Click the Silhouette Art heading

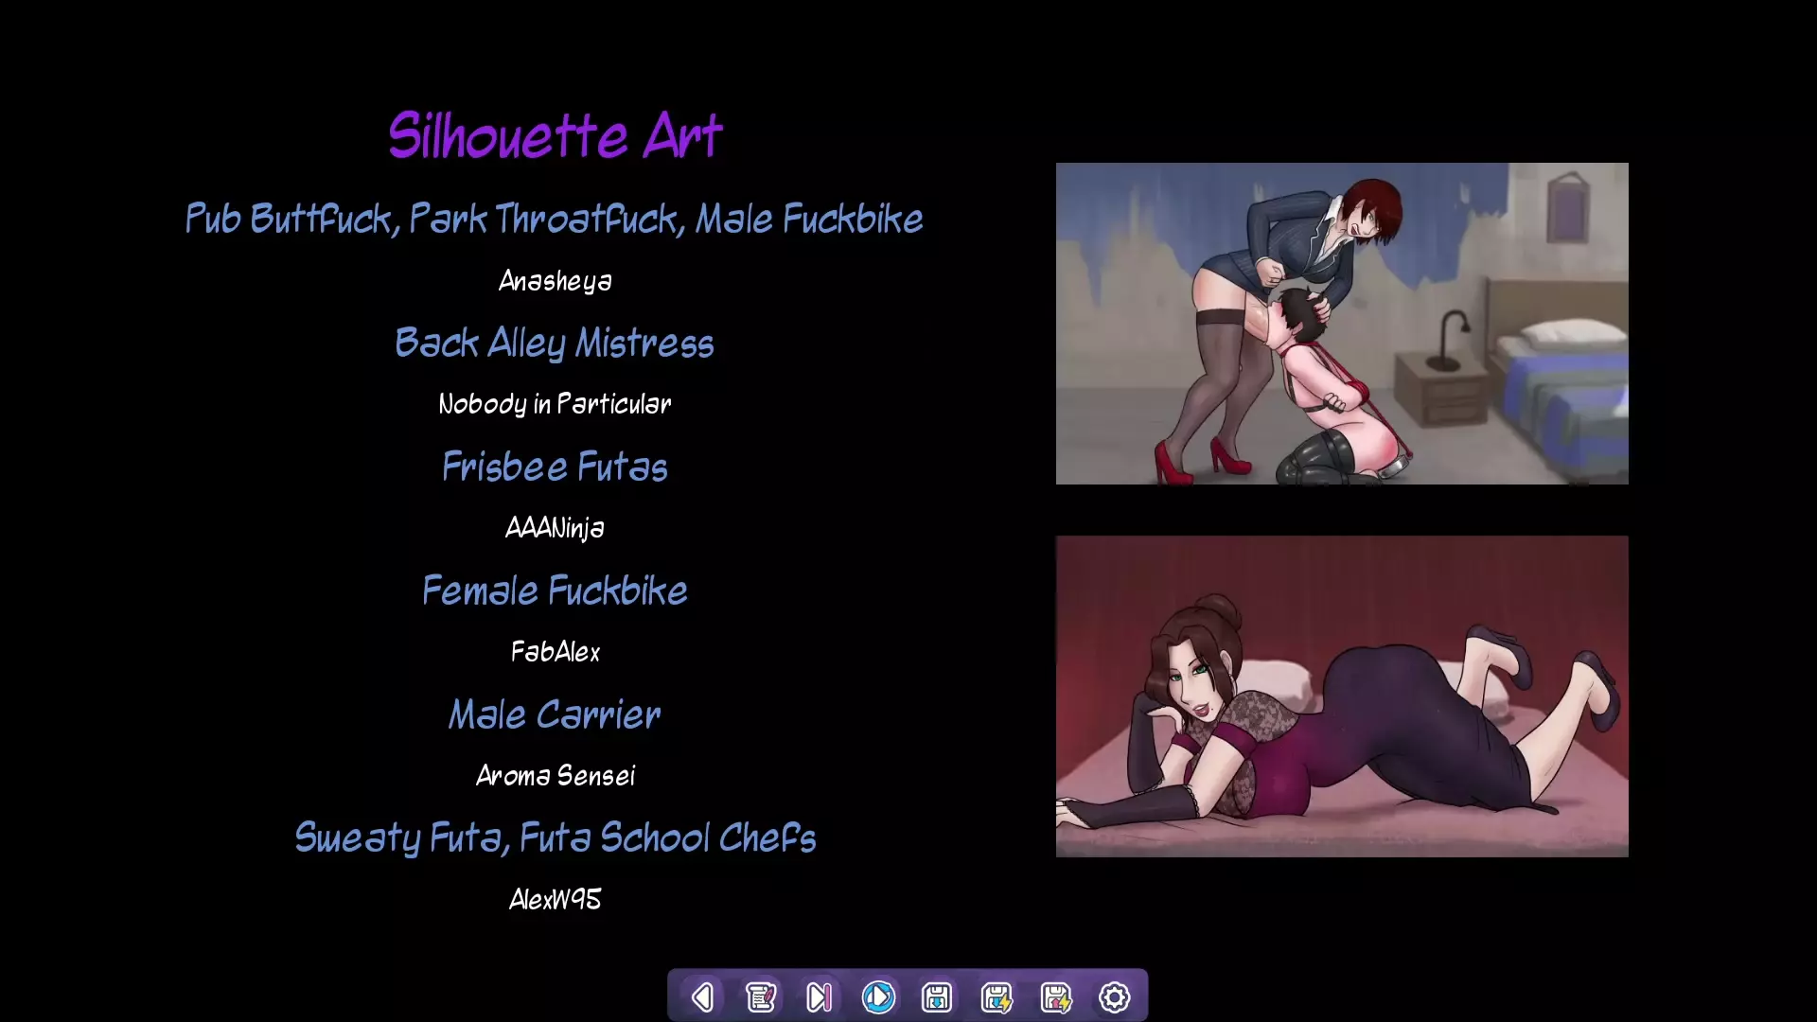pos(555,135)
